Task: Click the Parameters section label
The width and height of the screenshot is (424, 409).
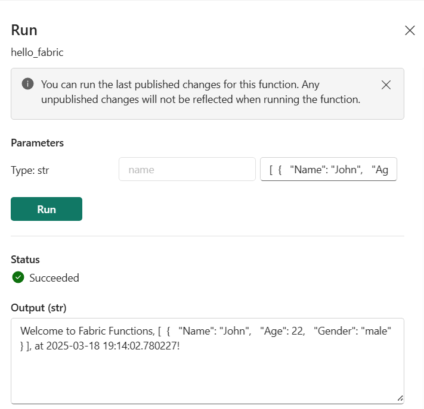Action: (x=37, y=143)
